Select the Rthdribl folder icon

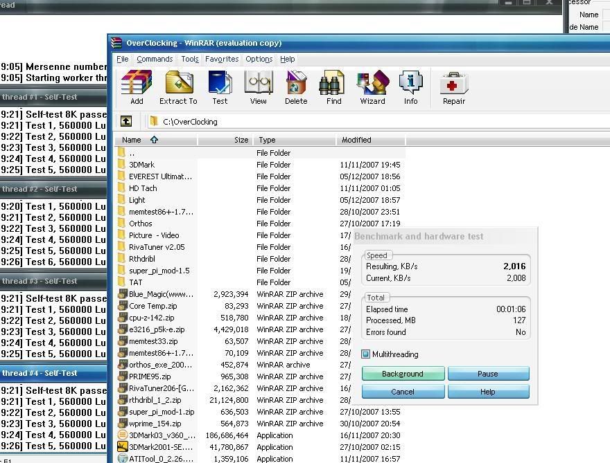pyautogui.click(x=122, y=259)
